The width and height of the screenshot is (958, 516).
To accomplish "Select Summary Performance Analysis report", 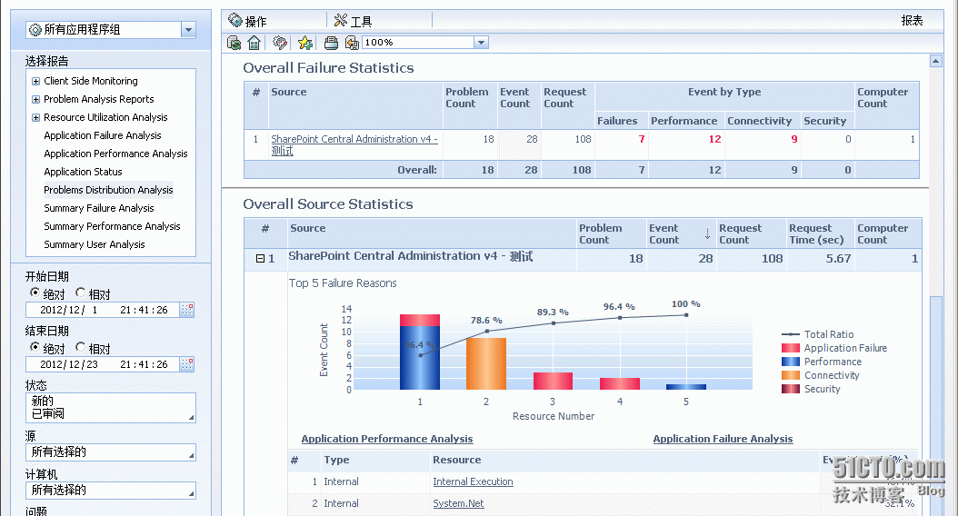I will 112,226.
